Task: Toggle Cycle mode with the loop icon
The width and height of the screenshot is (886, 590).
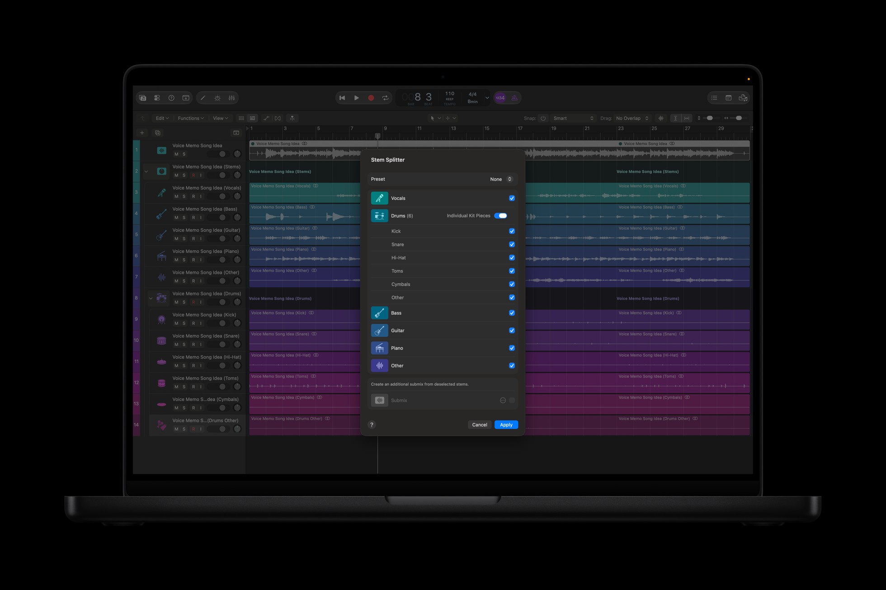Action: click(x=385, y=98)
